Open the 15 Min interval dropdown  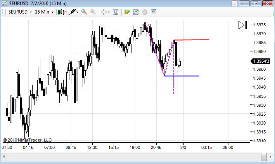(44, 12)
